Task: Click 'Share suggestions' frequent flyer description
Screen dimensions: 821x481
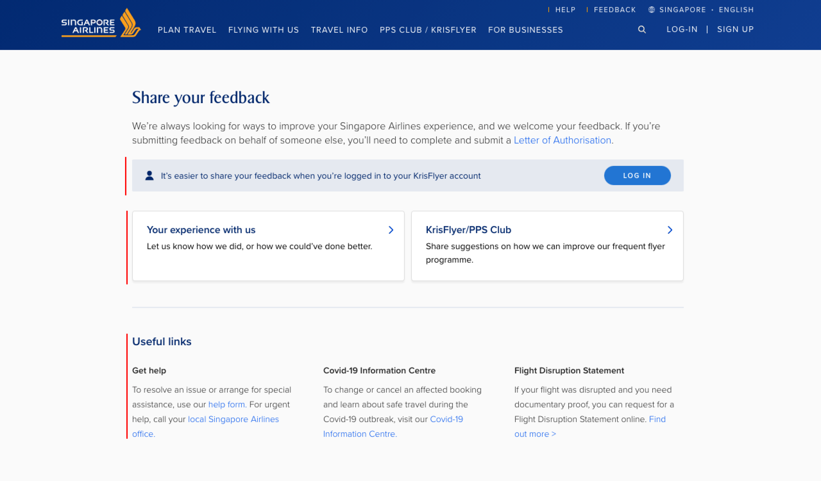Action: point(545,253)
